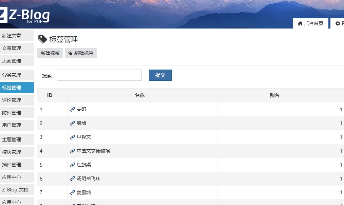Go to 附件管理 sidebar entry
The image size is (344, 205).
coord(17,113)
